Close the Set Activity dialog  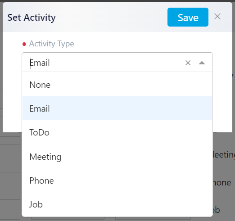[x=217, y=16]
